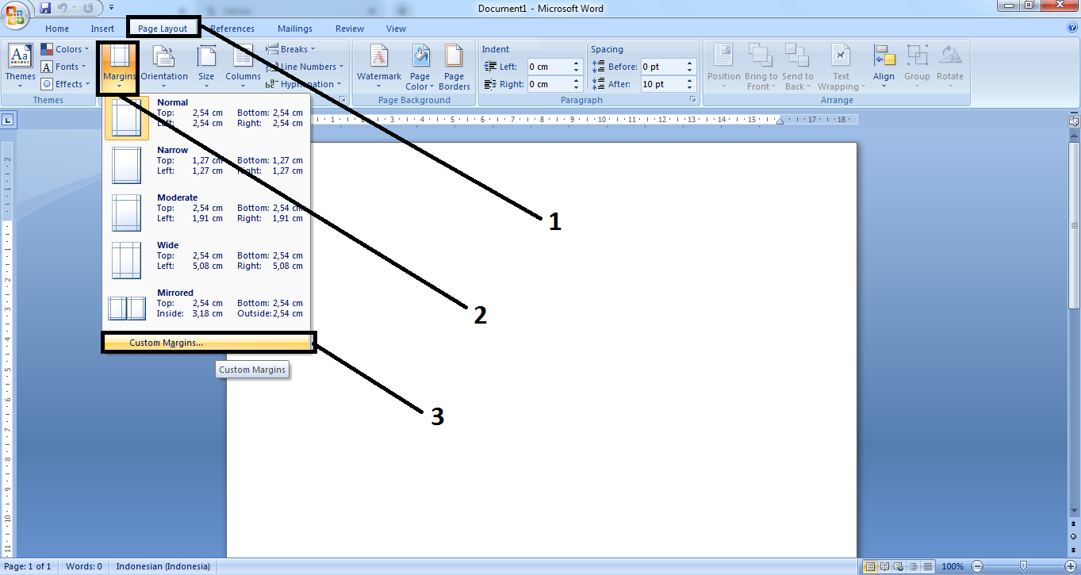
Task: Switch to Print Layout view
Action: [x=870, y=567]
